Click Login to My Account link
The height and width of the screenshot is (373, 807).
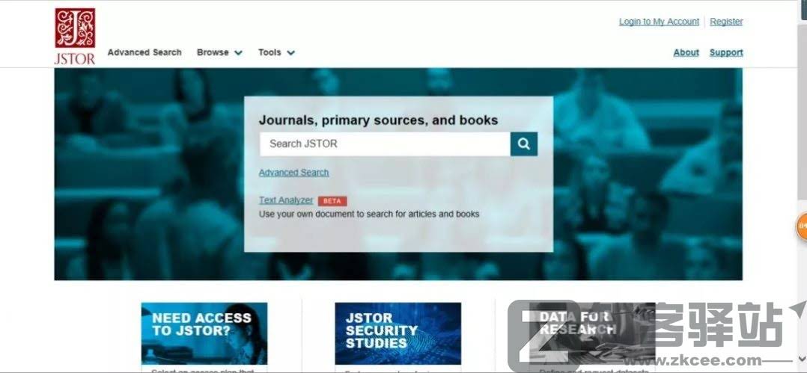click(x=659, y=22)
